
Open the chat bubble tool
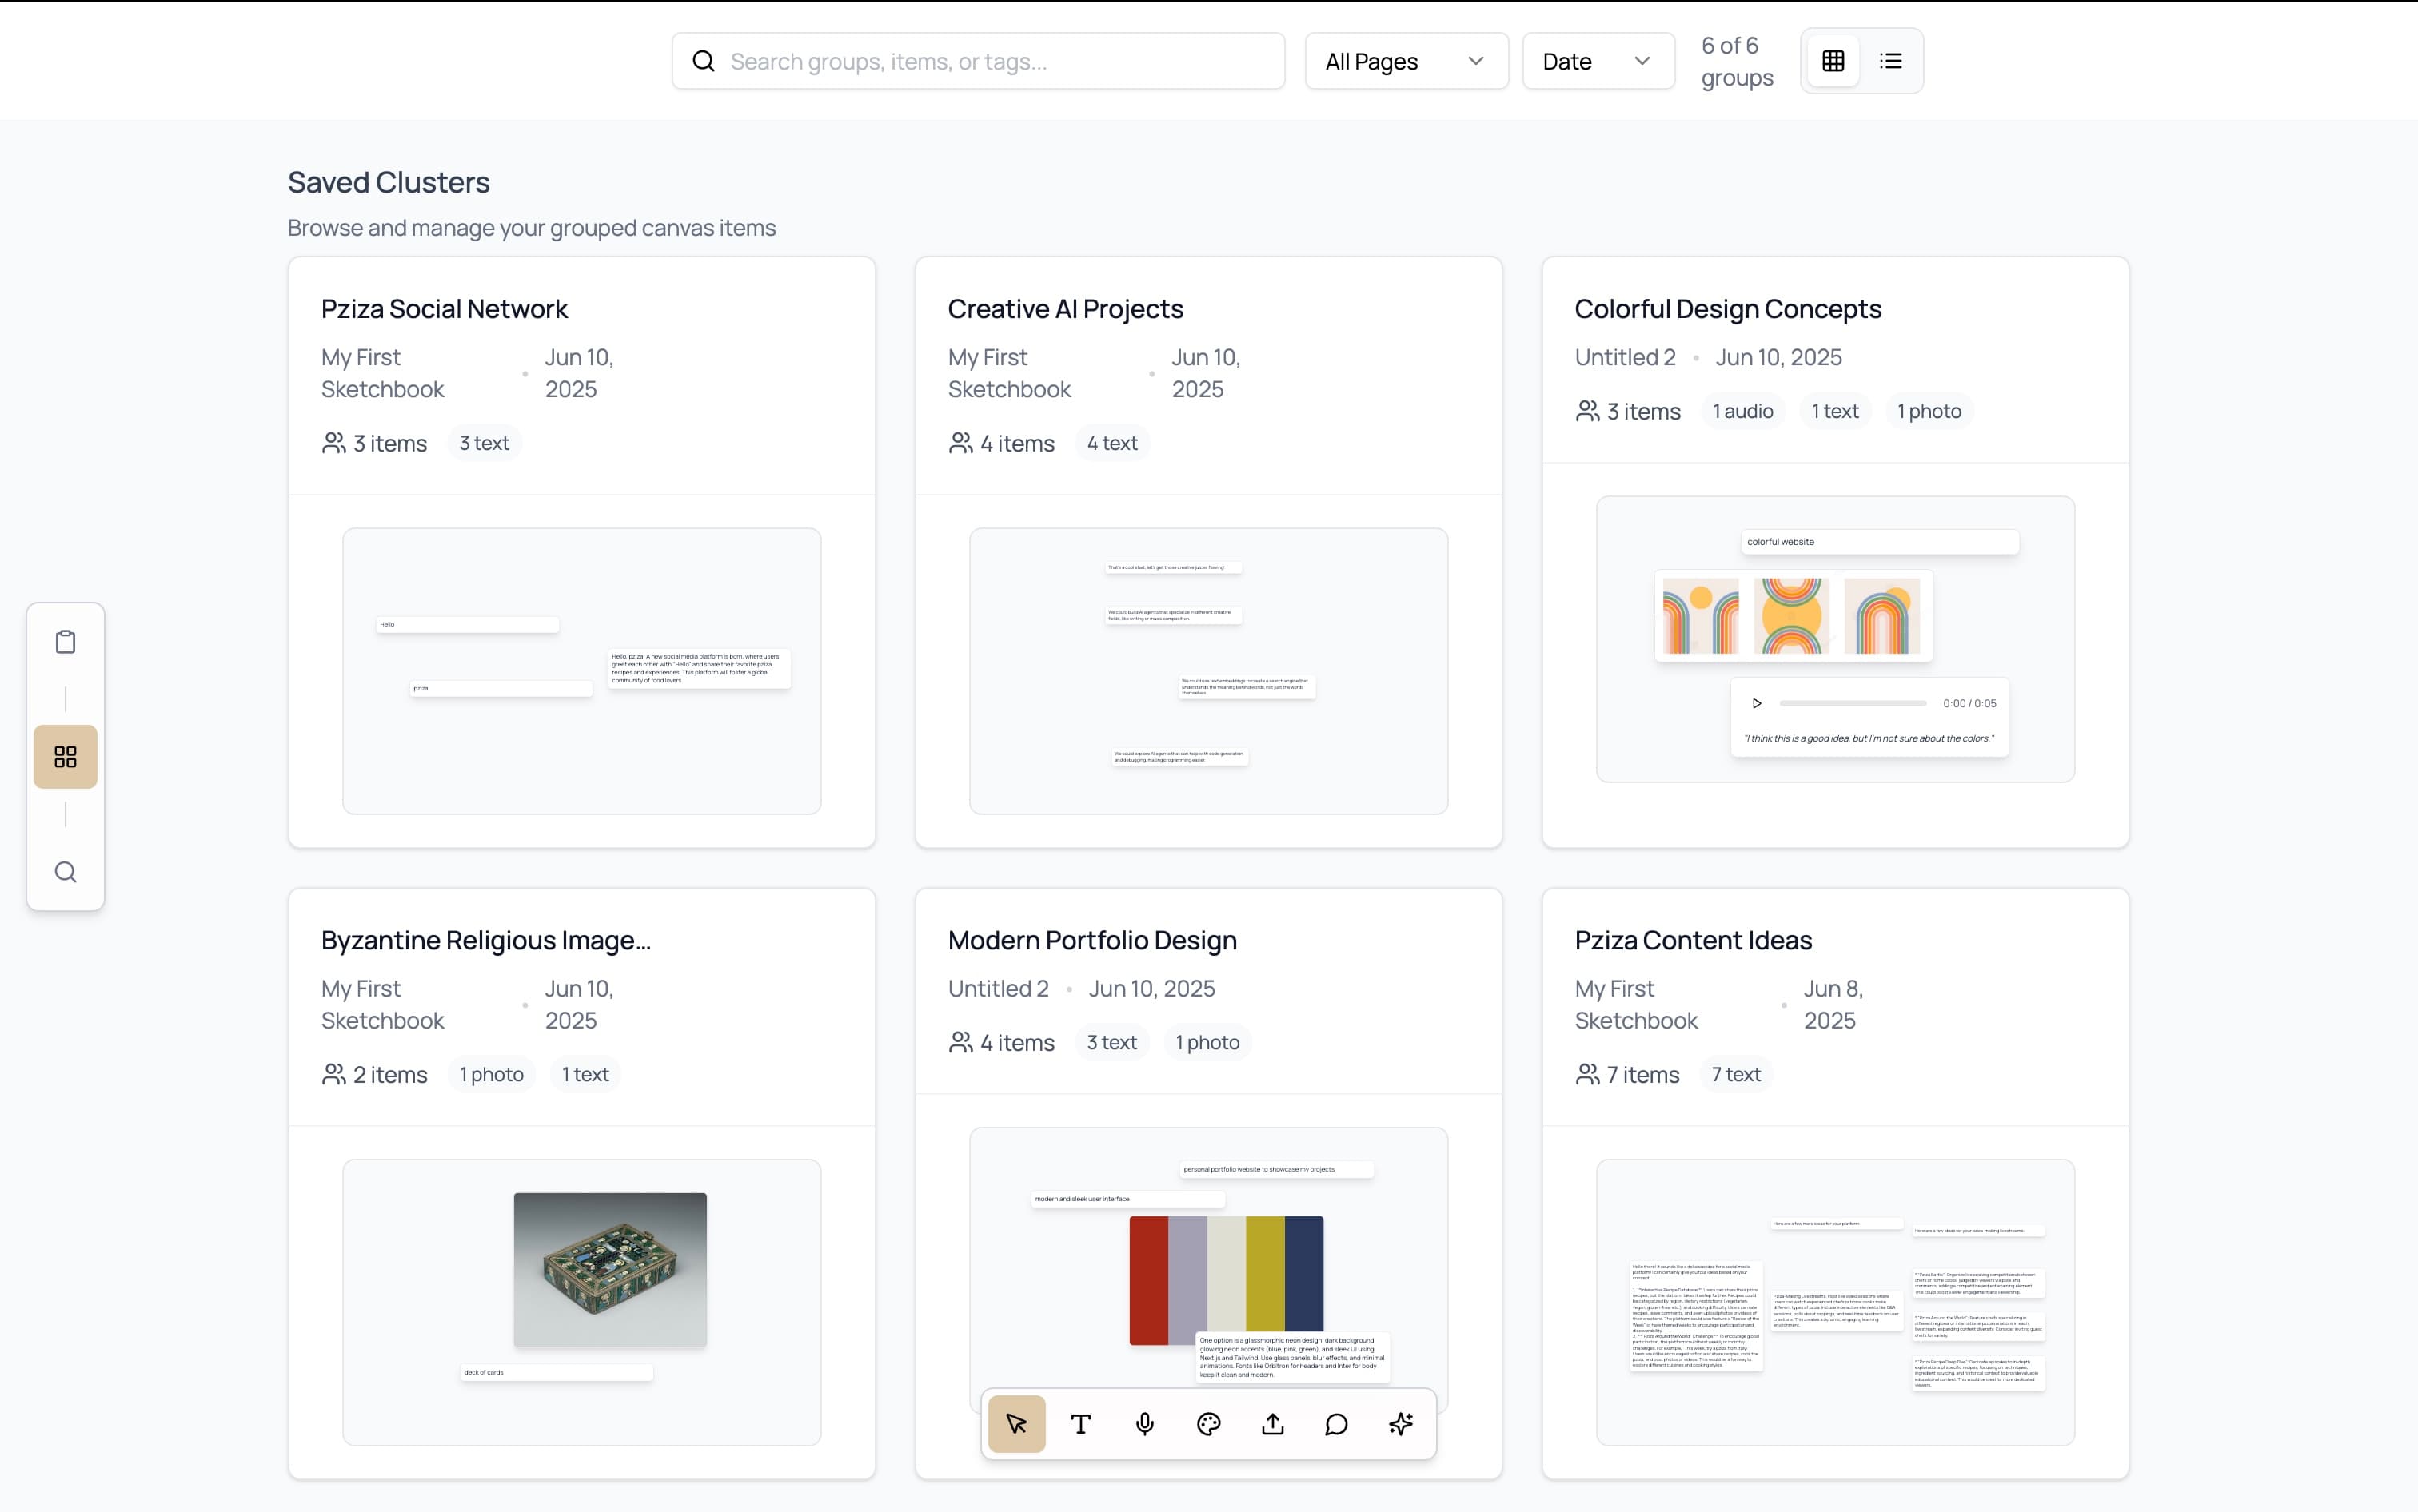point(1337,1424)
